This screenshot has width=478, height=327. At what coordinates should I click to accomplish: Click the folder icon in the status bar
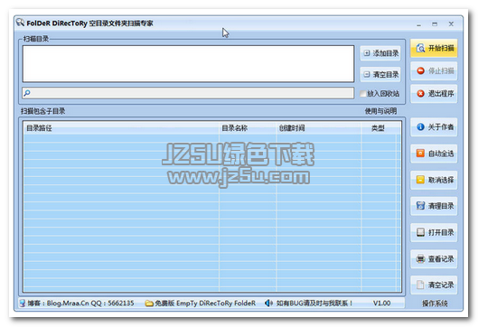coord(149,304)
